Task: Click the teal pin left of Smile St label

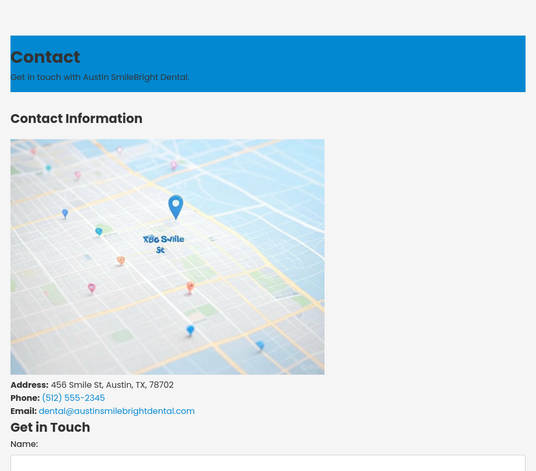Action: point(98,231)
